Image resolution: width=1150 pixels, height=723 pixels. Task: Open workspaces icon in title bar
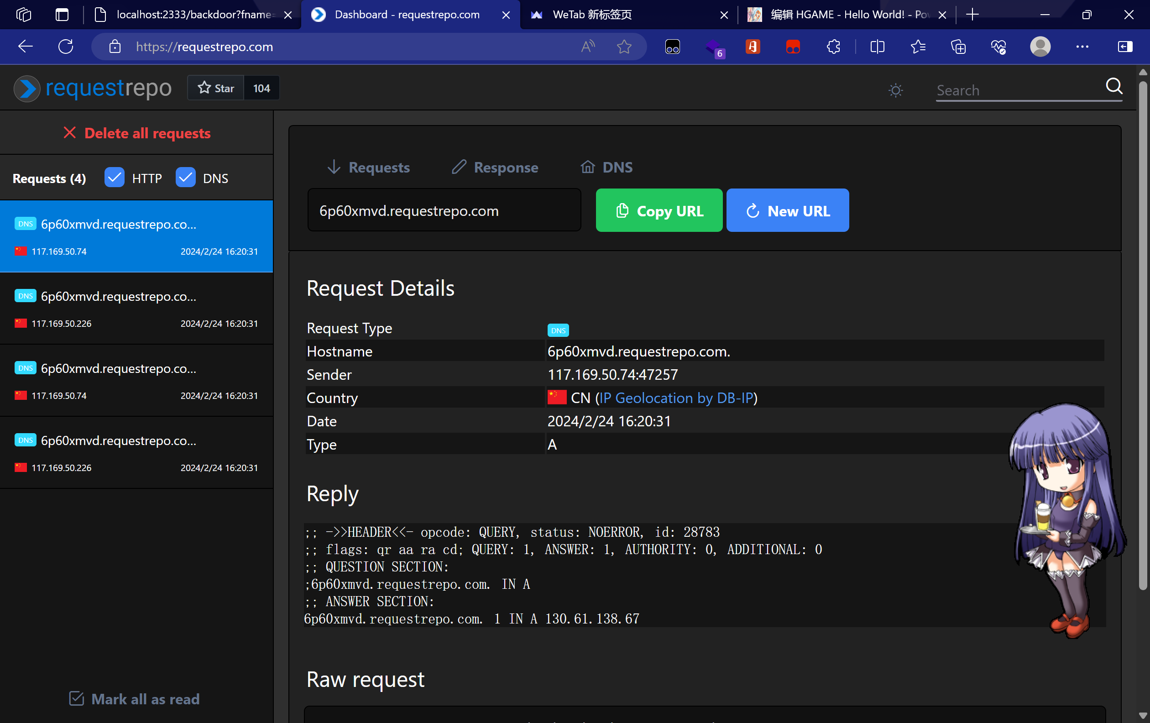coord(23,15)
